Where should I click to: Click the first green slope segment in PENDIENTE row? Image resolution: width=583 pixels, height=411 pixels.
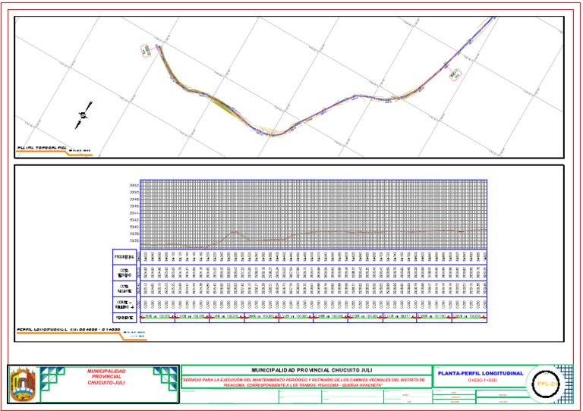pos(158,318)
